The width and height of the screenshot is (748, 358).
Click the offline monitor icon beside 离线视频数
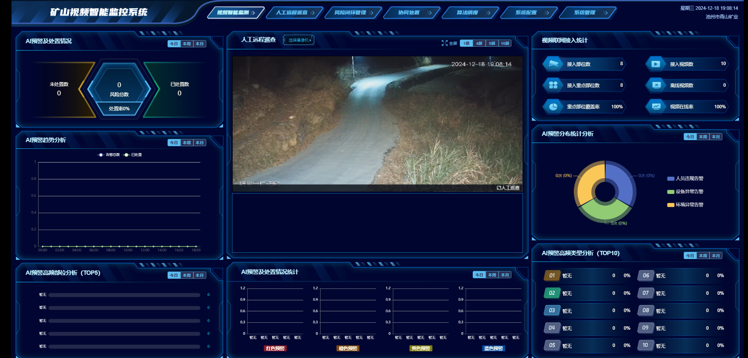click(656, 85)
